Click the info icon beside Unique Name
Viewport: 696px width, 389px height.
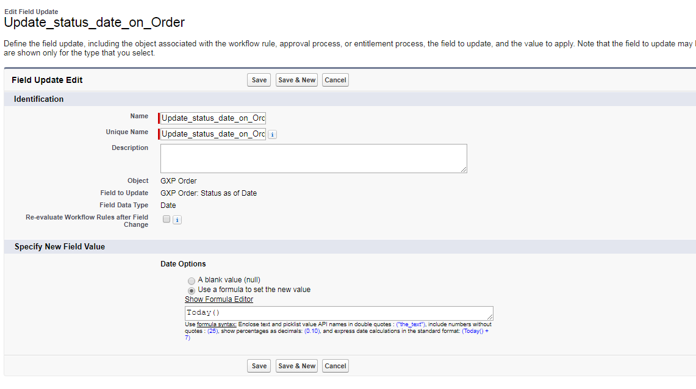pyautogui.click(x=273, y=134)
